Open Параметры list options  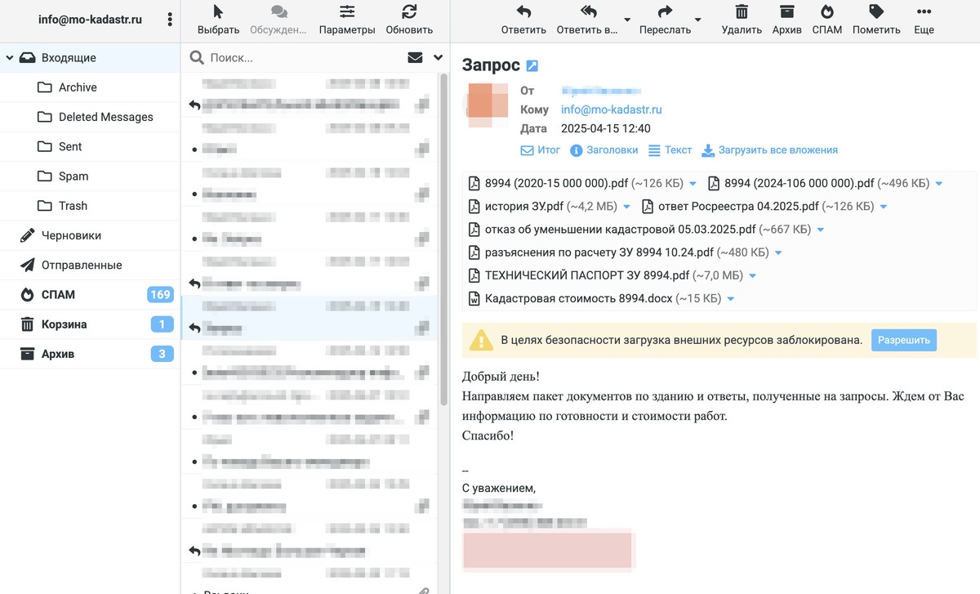click(347, 20)
